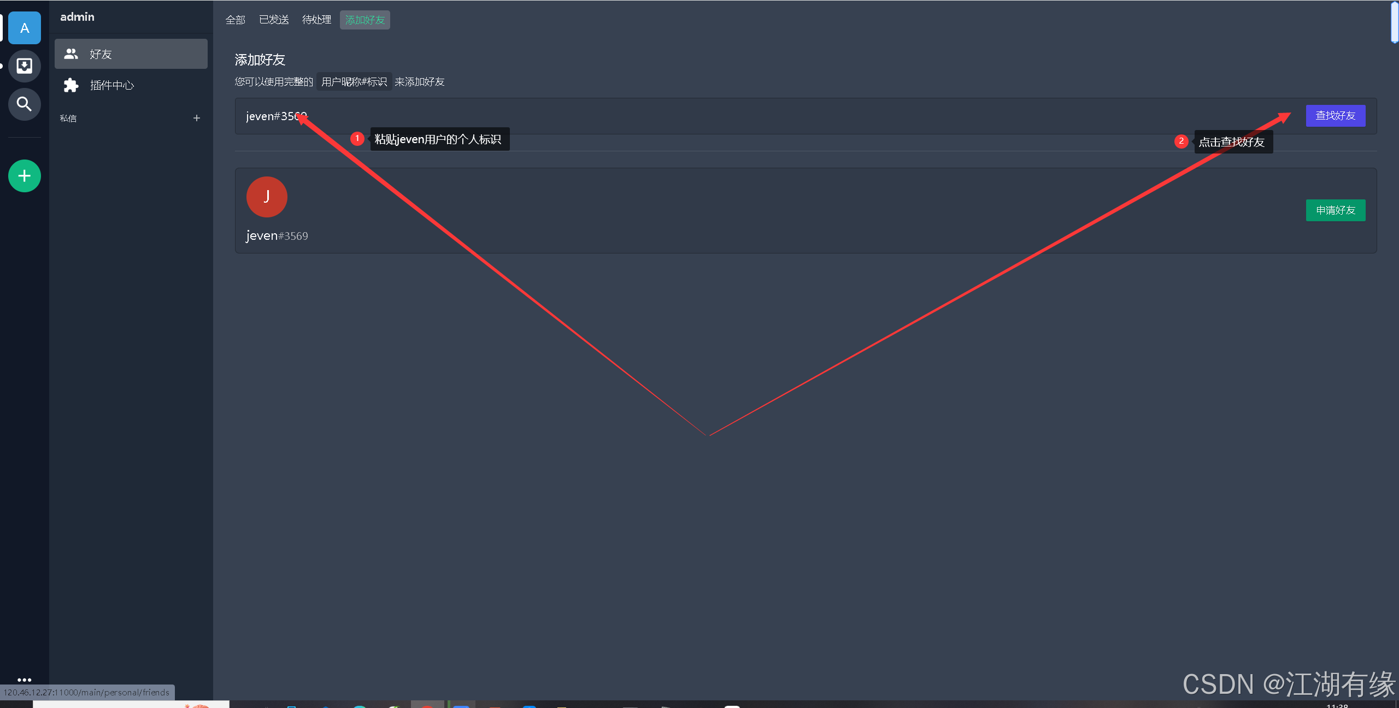Open the three-dots more menu at bottom-left
Viewport: 1399px width, 708px height.
tap(25, 680)
